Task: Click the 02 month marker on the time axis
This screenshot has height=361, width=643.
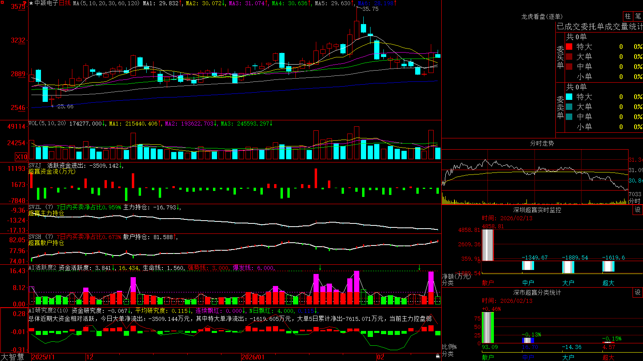Action: tap(380, 357)
